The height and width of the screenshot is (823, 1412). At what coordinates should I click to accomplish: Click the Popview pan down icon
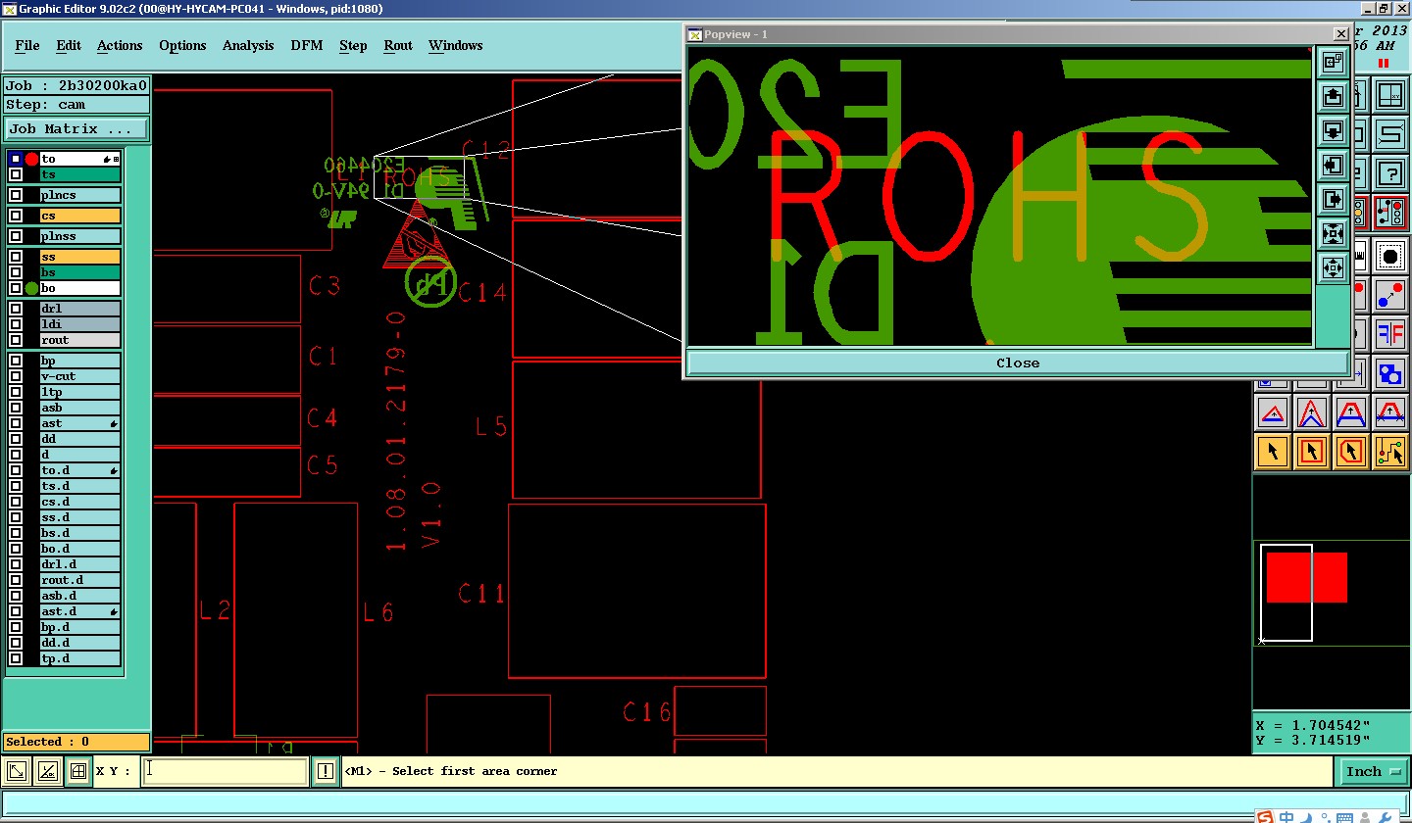click(x=1333, y=131)
